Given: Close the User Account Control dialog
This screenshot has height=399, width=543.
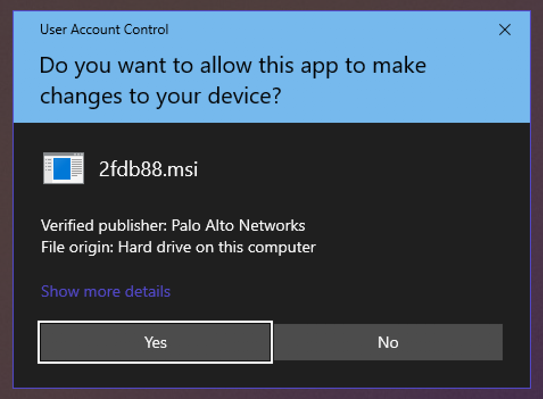Looking at the screenshot, I should coord(504,30).
